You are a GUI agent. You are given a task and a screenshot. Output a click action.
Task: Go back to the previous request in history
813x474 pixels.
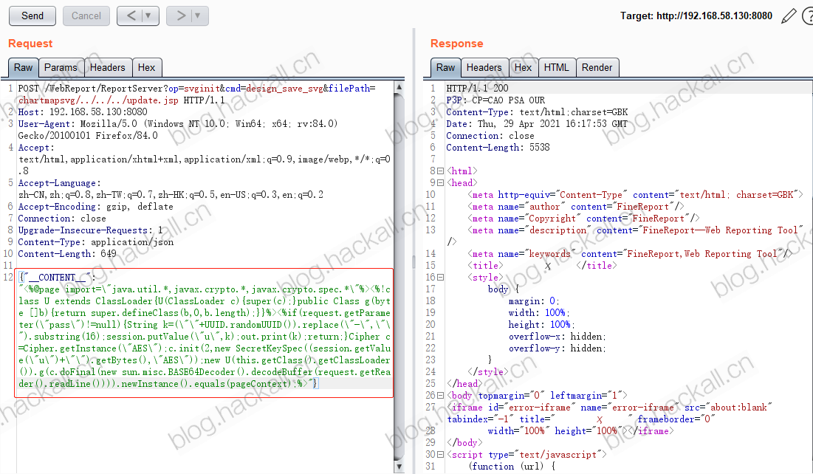[131, 16]
